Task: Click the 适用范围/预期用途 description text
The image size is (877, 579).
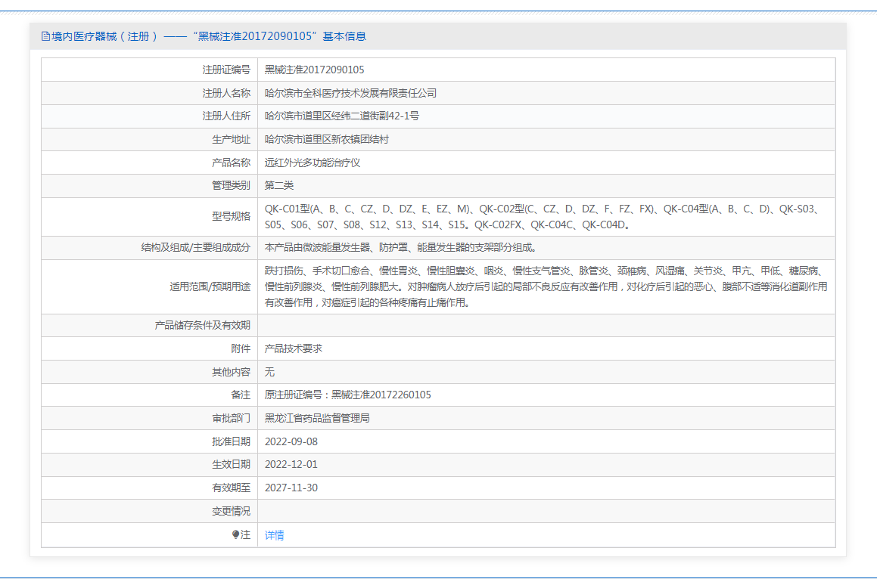Action: coord(545,286)
